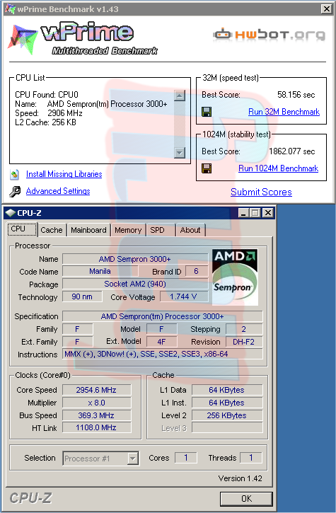Click the Speed: 2906 MHz line
336x513 pixels.
tap(48, 113)
